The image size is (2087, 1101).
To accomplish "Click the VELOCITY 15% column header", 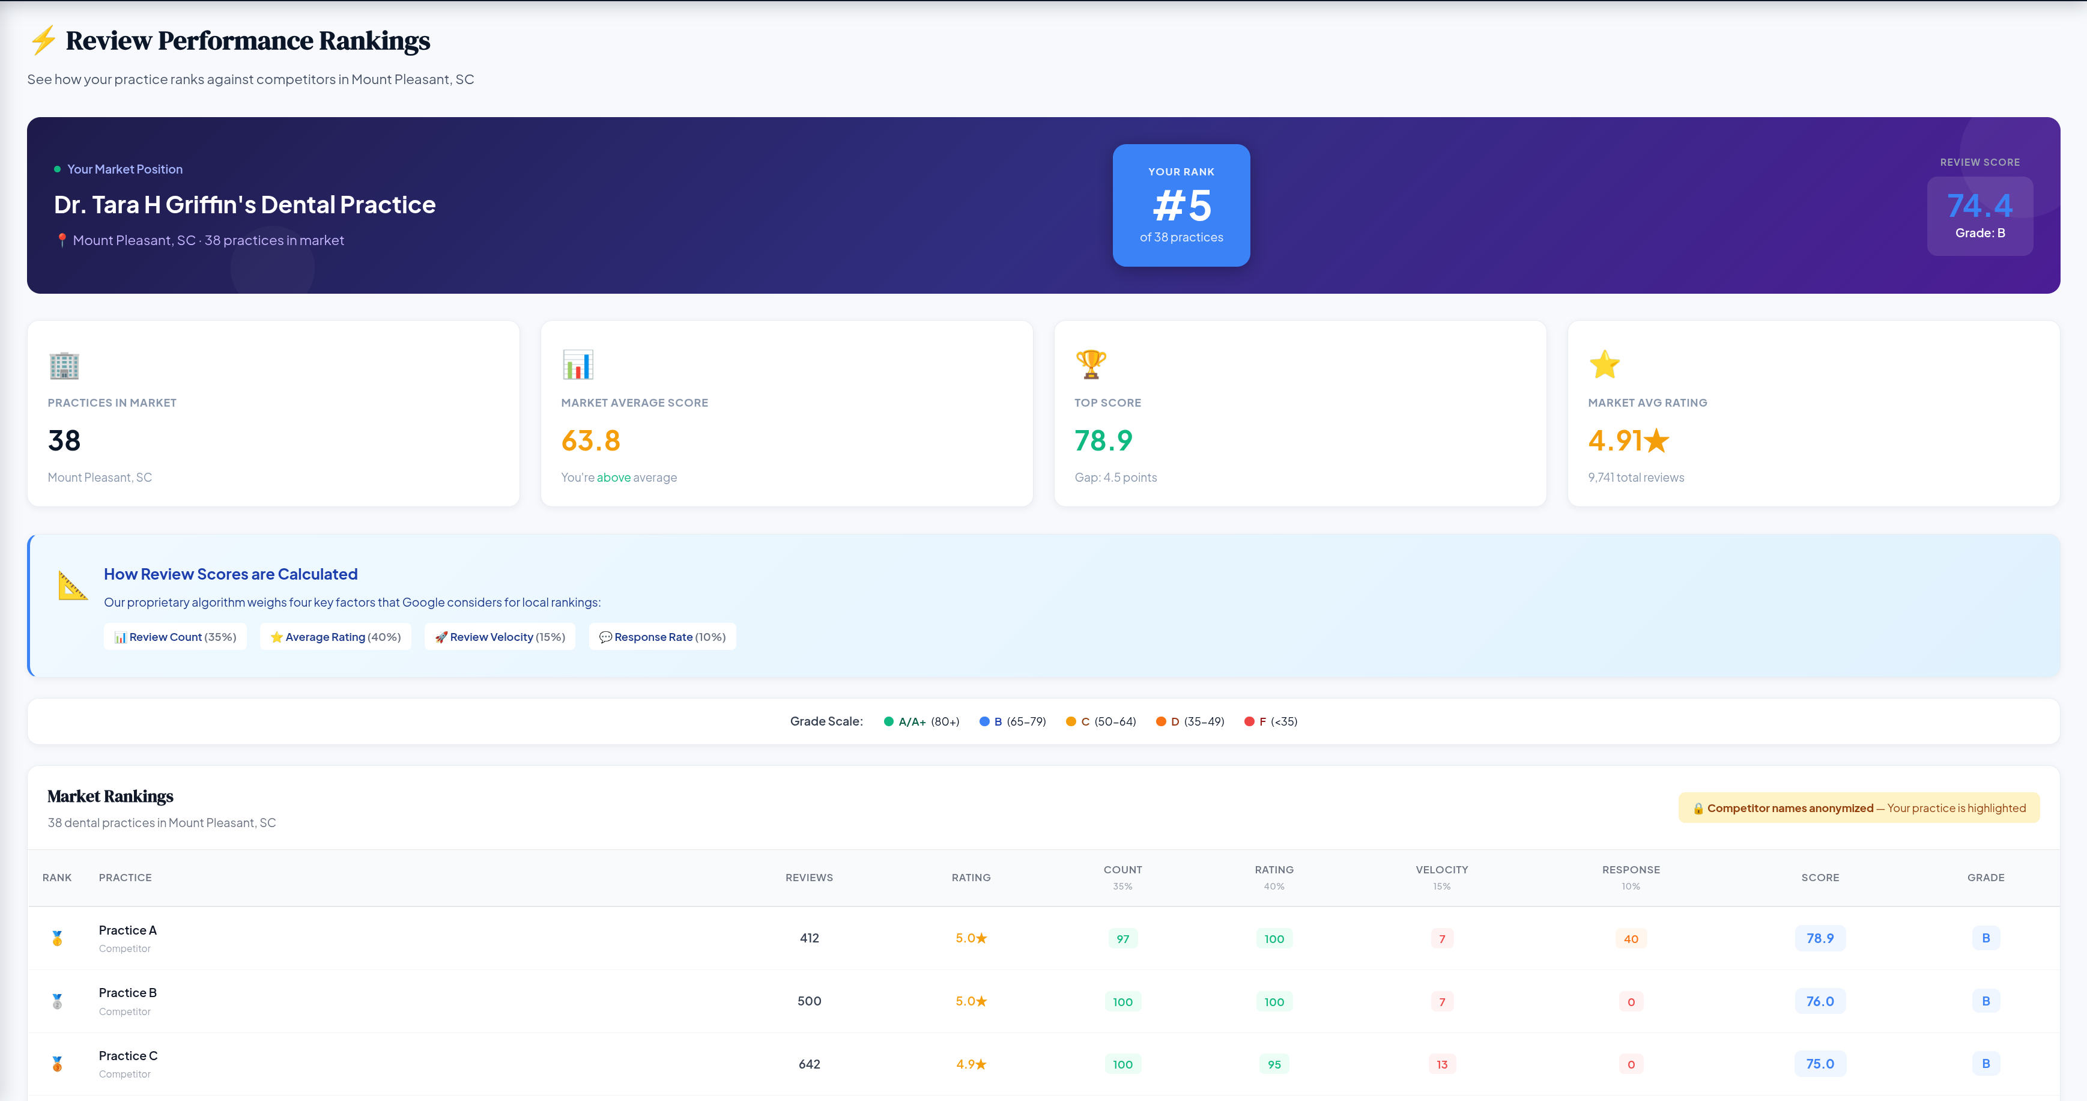I will (x=1442, y=878).
